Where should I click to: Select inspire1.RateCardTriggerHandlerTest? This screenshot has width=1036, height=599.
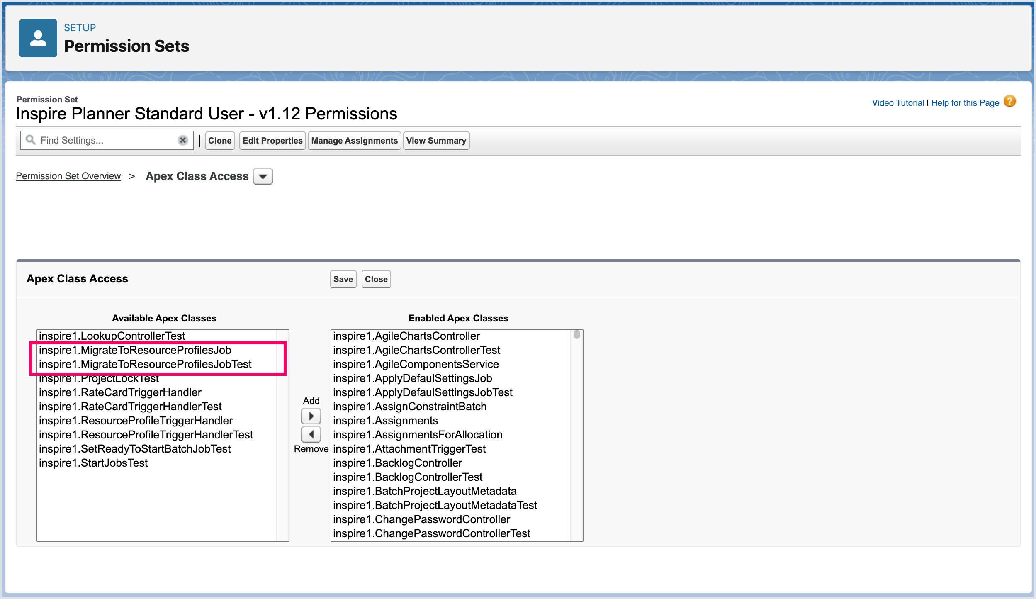pyautogui.click(x=157, y=407)
